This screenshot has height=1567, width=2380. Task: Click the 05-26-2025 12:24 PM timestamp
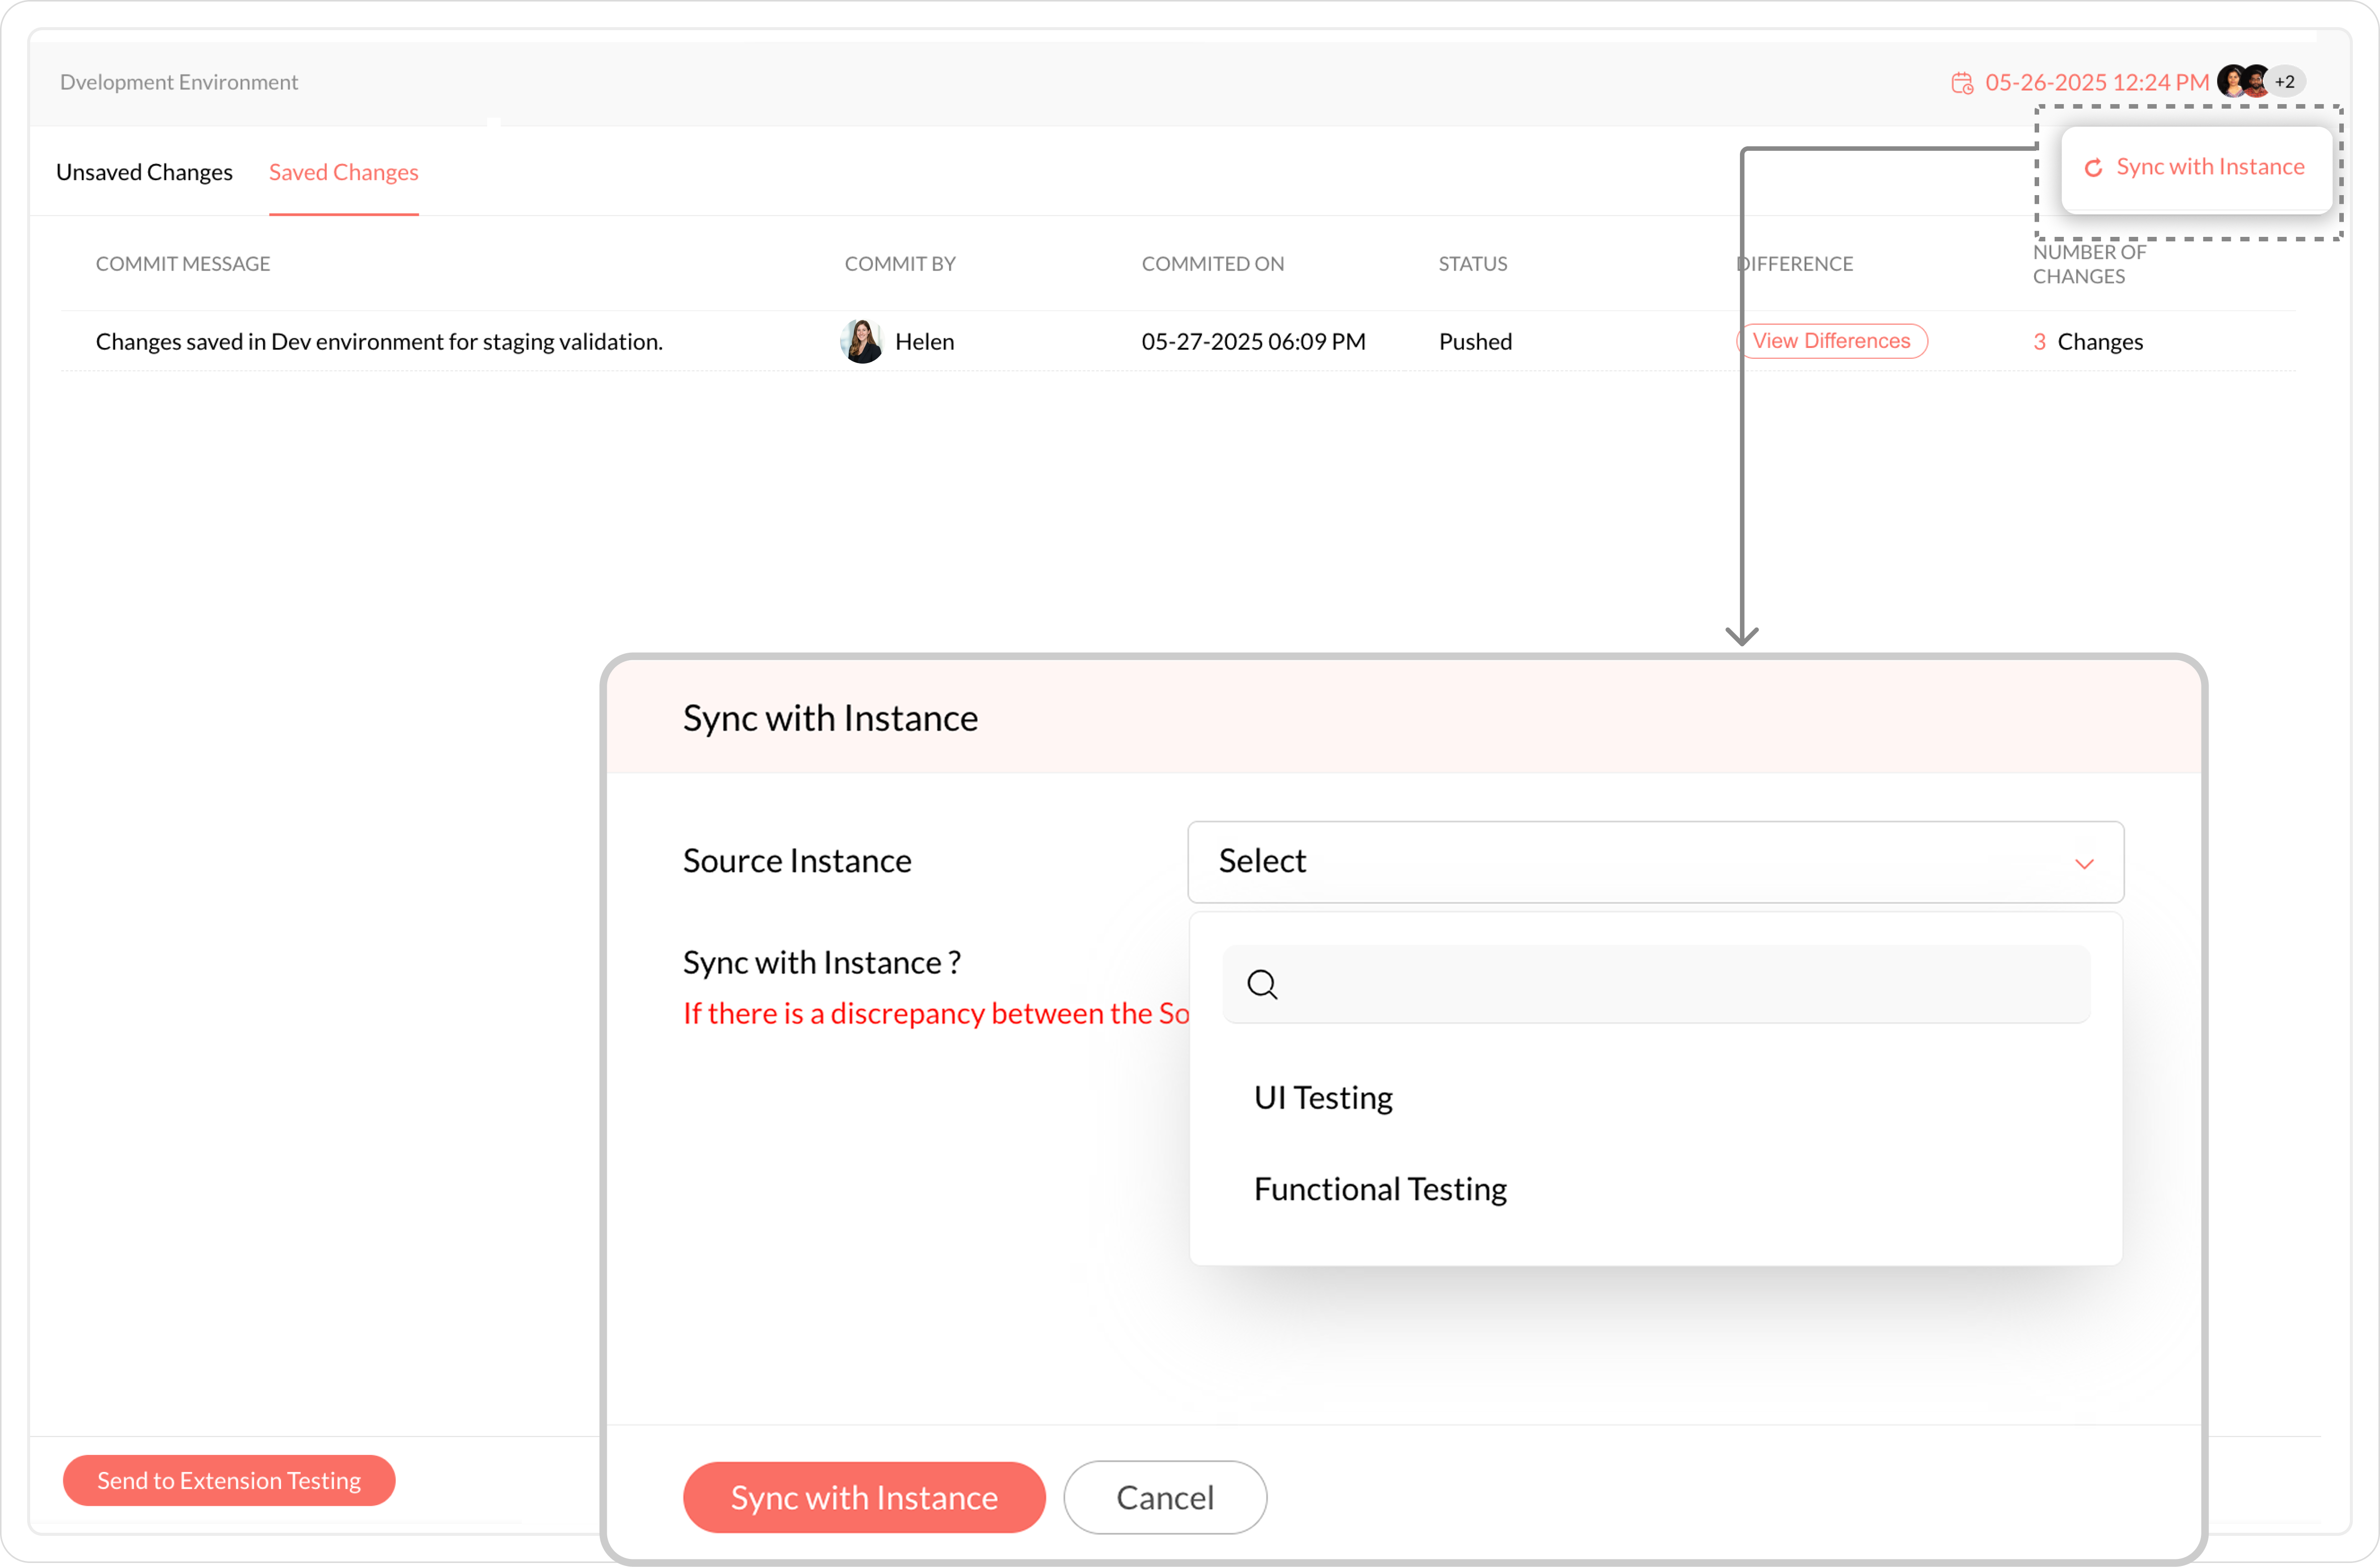point(2096,83)
